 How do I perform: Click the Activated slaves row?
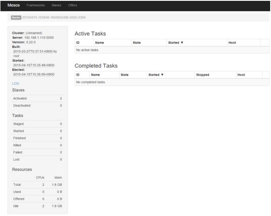38,98
